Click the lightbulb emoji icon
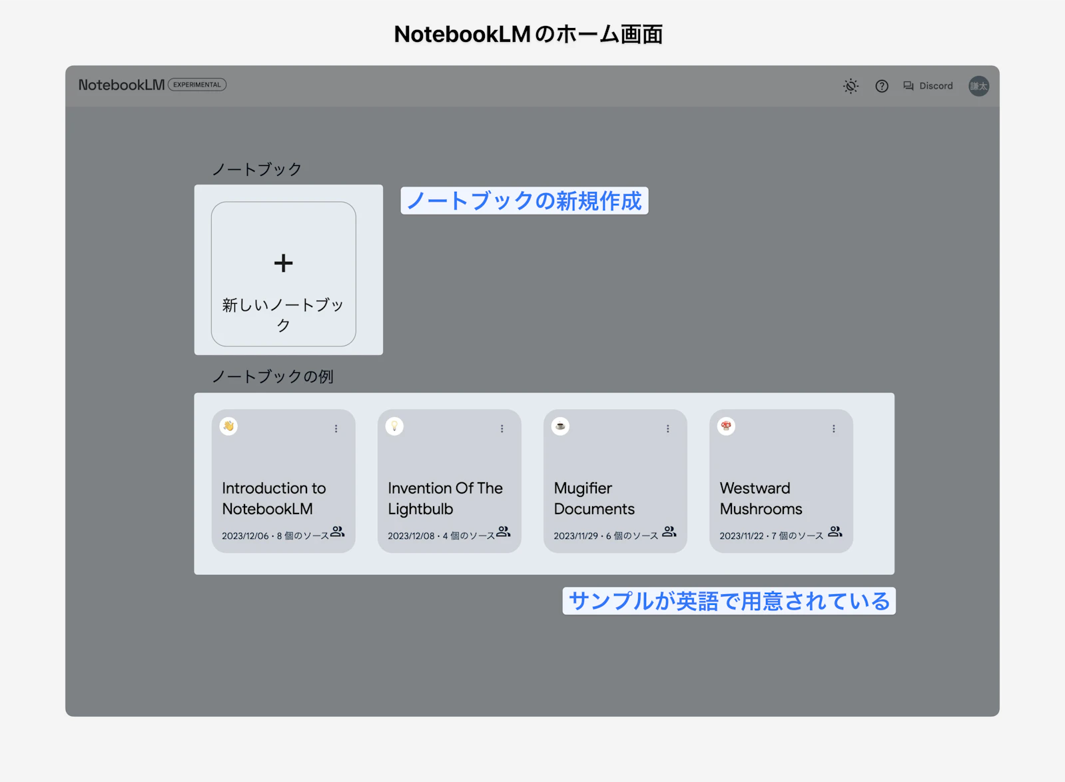The image size is (1065, 782). (394, 426)
